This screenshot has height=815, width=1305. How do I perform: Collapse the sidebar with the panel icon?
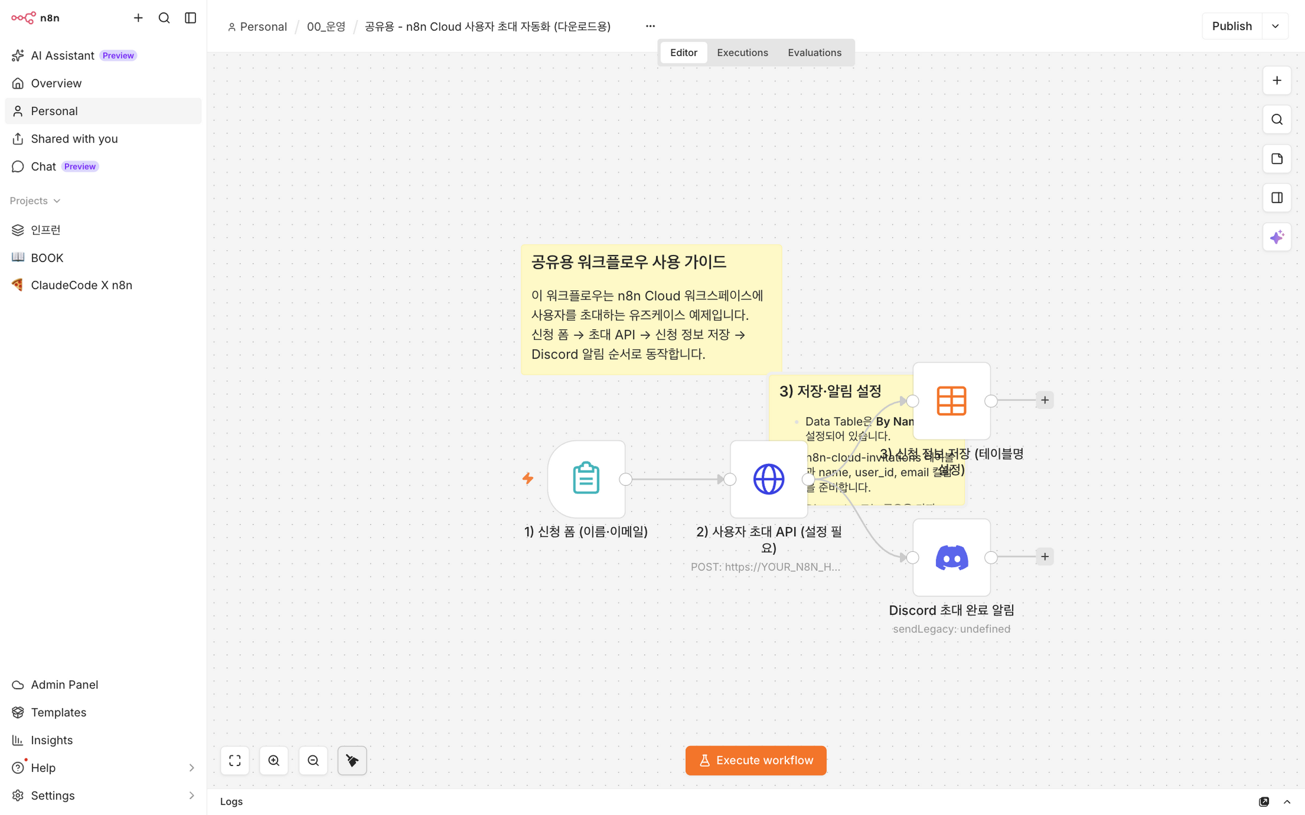click(x=190, y=18)
